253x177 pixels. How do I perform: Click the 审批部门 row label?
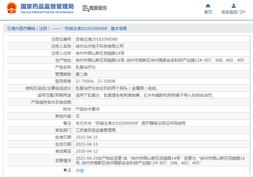pyautogui.click(x=63, y=130)
